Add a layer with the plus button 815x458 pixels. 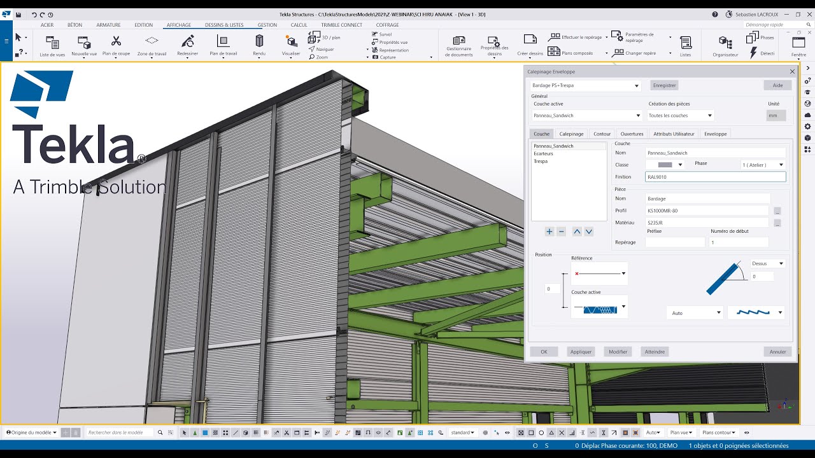coord(549,232)
